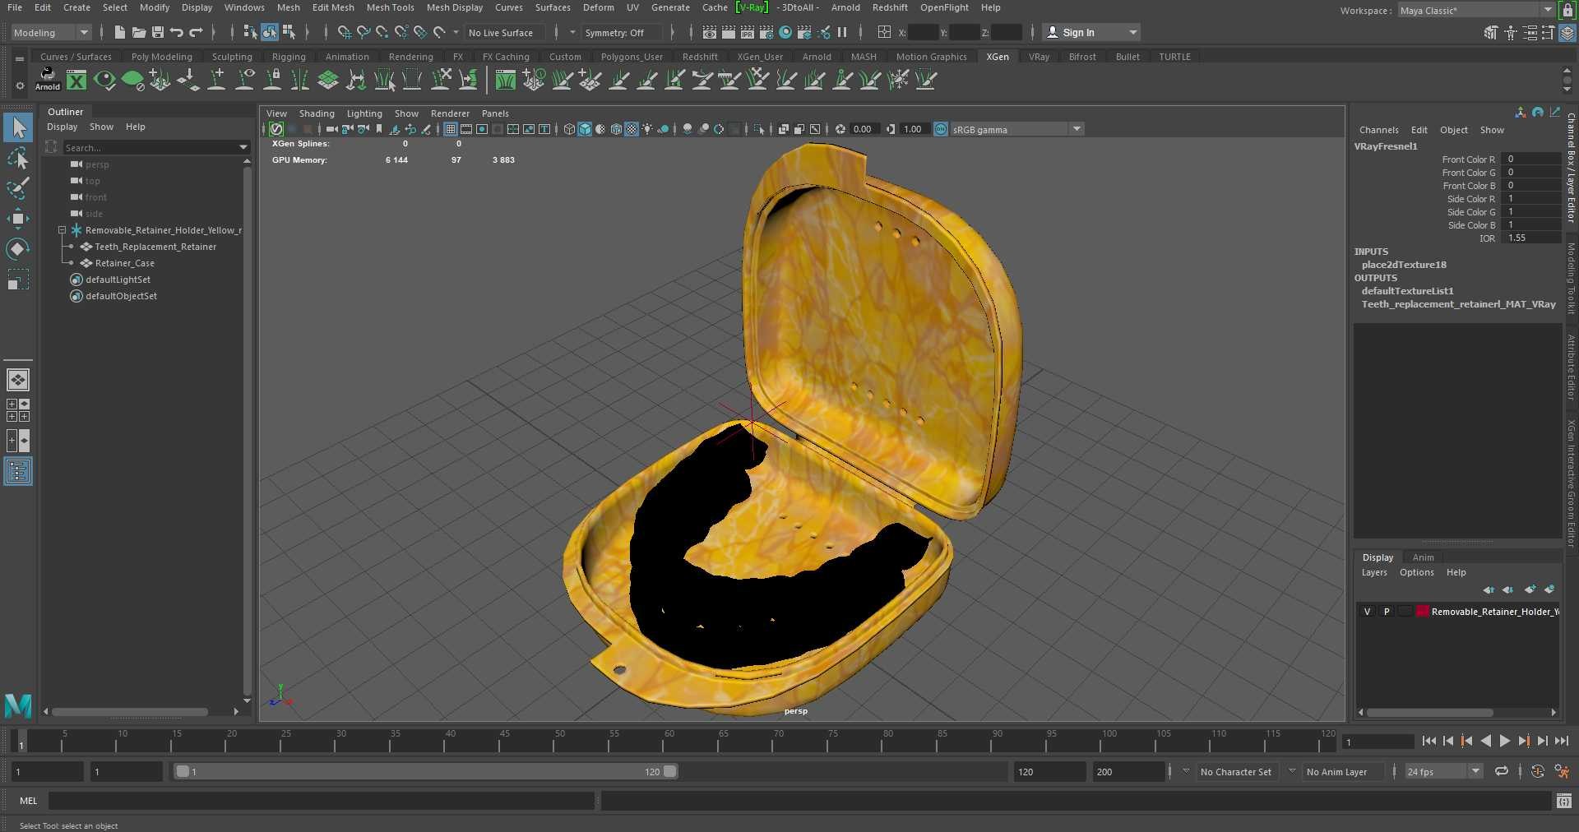Image resolution: width=1579 pixels, height=832 pixels.
Task: Click the MEL script language button
Action: 28,801
